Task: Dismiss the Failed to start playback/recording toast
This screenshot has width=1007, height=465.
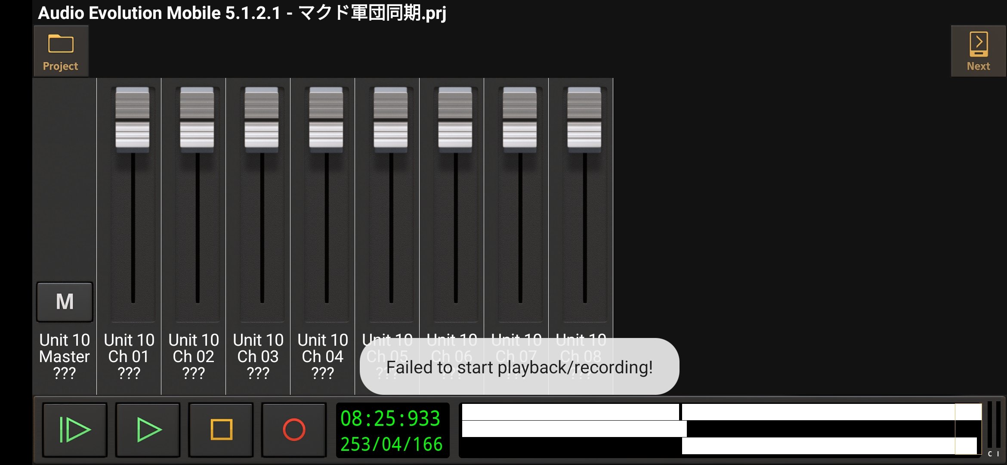Action: pyautogui.click(x=519, y=367)
